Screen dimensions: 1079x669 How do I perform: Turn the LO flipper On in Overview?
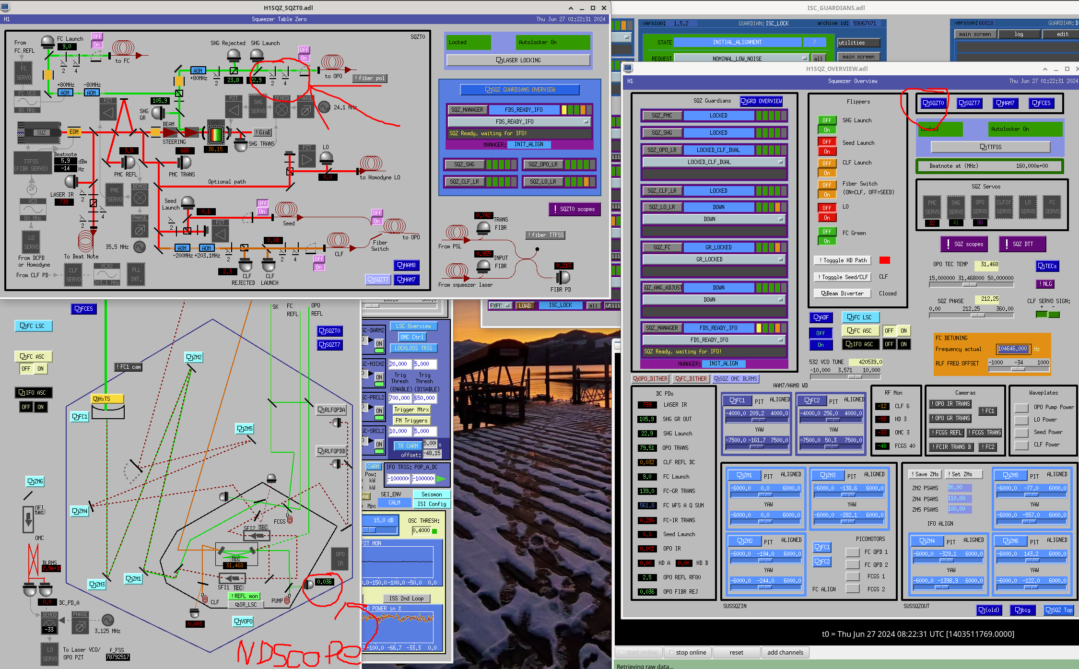pyautogui.click(x=827, y=218)
